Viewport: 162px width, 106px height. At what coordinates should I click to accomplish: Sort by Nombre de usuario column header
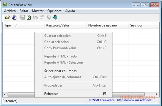(x=108, y=25)
